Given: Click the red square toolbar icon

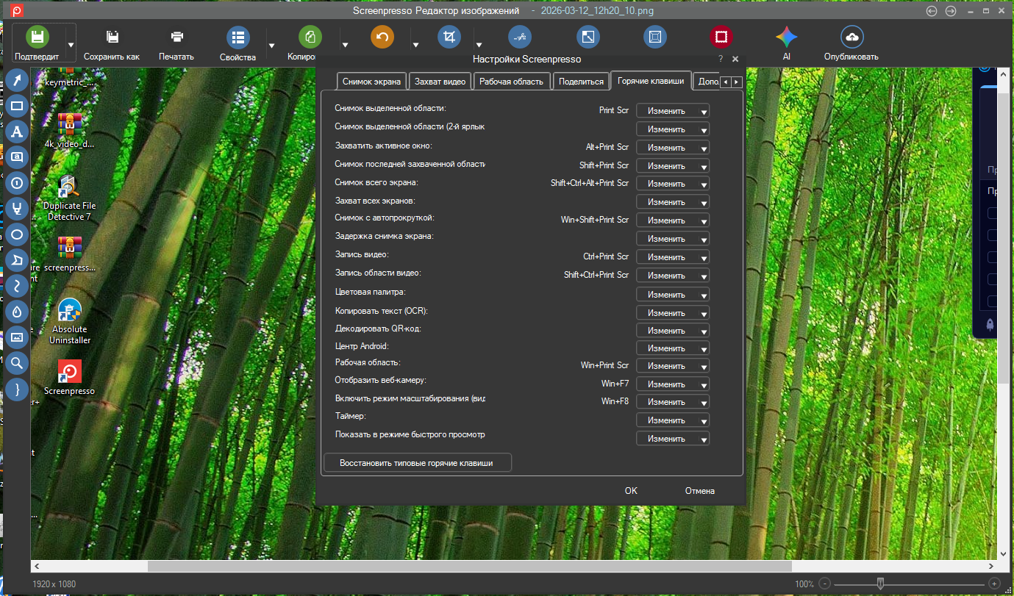Looking at the screenshot, I should click(x=721, y=37).
